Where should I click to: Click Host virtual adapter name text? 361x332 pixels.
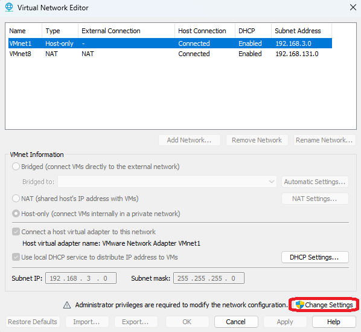coord(111,243)
